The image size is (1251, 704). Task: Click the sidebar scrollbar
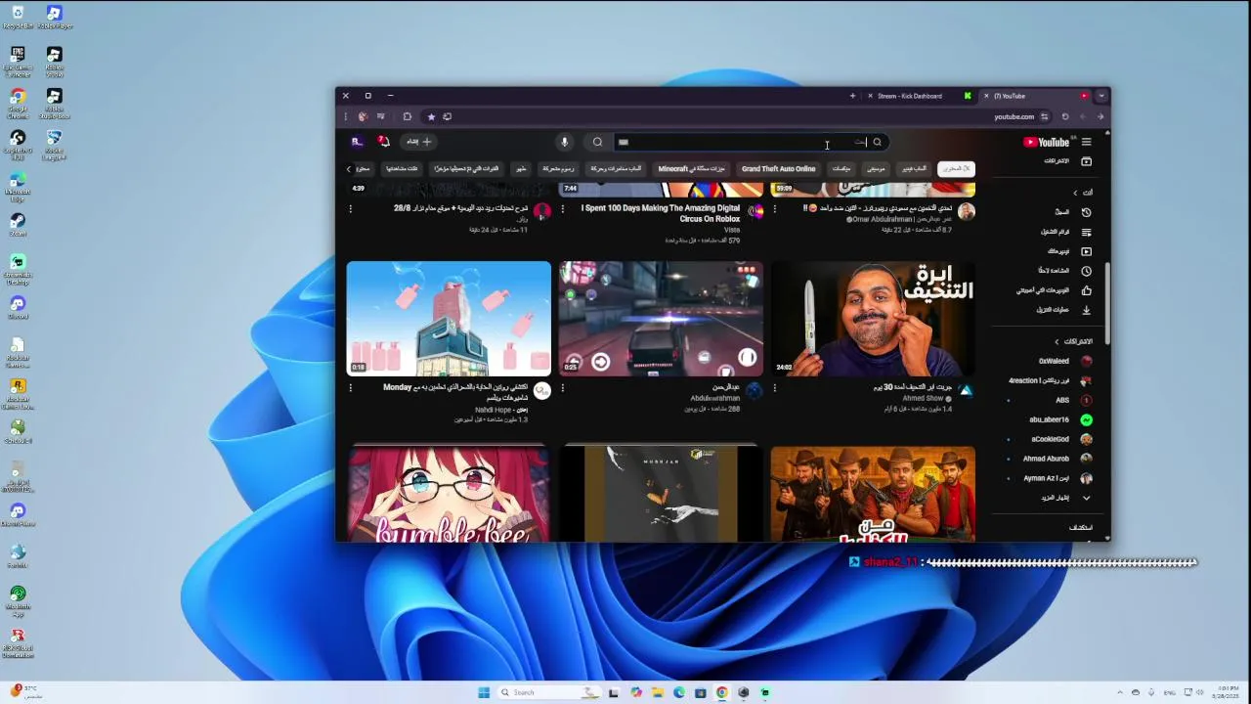(x=1106, y=303)
